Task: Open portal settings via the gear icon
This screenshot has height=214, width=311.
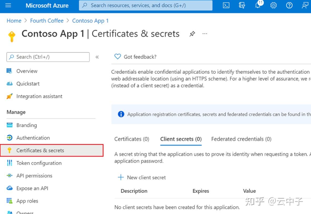Action: 273,5
